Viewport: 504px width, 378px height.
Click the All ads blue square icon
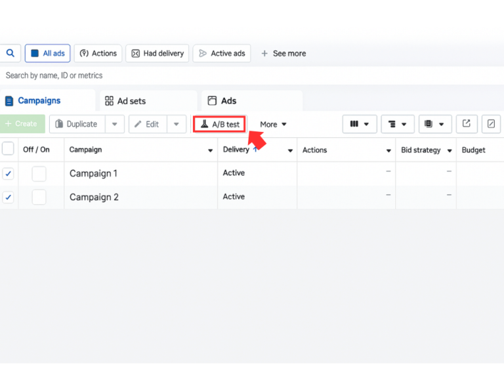[35, 53]
